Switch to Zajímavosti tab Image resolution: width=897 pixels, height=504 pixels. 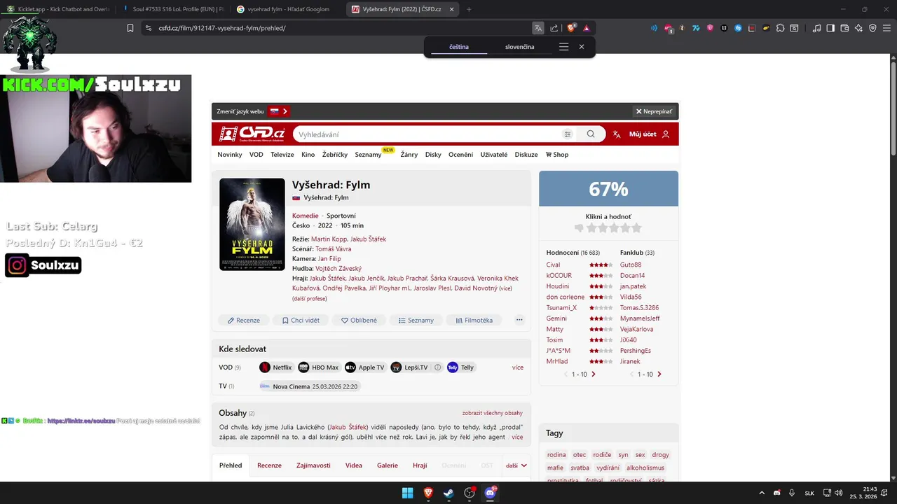tap(313, 465)
